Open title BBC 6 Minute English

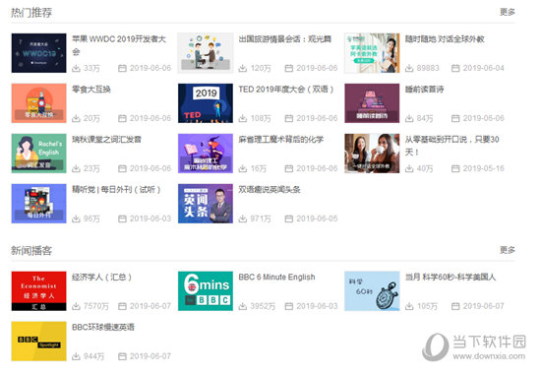276,277
